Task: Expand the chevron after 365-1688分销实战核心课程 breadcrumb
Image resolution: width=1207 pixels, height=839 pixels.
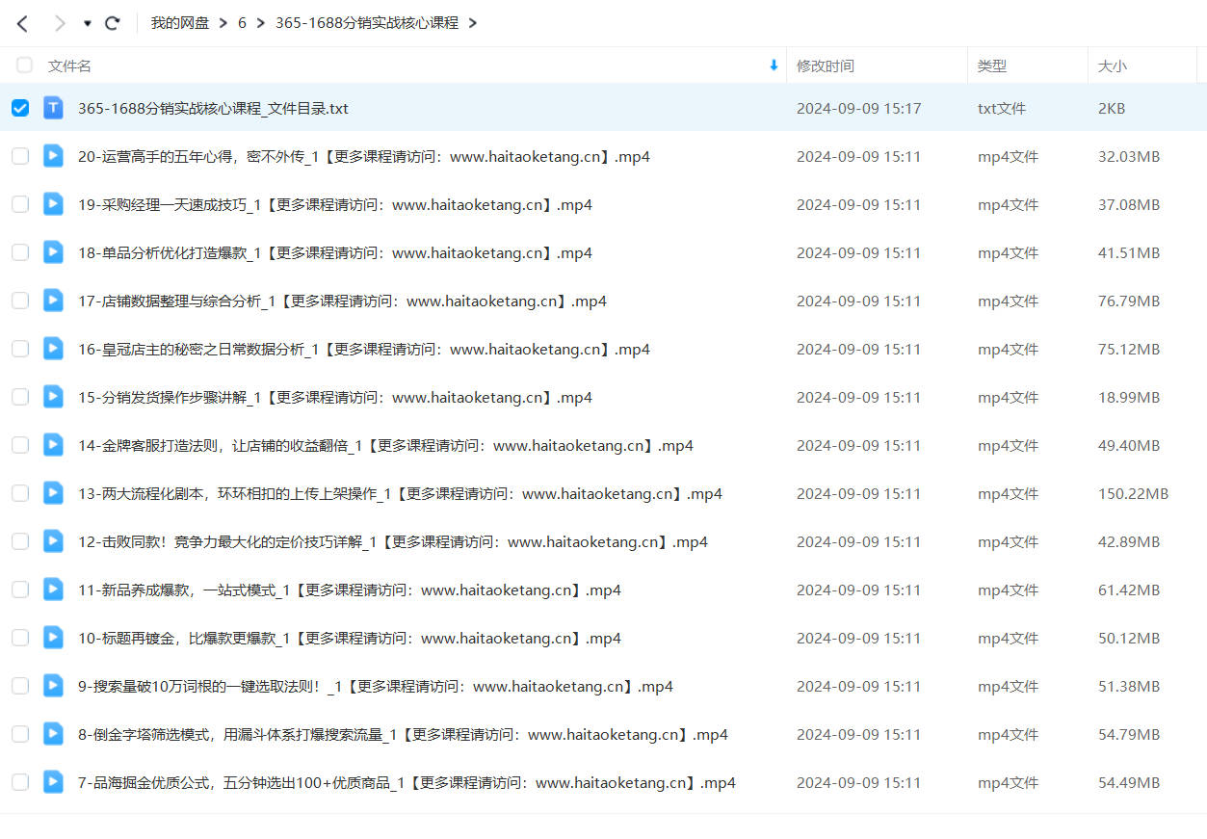Action: point(472,23)
